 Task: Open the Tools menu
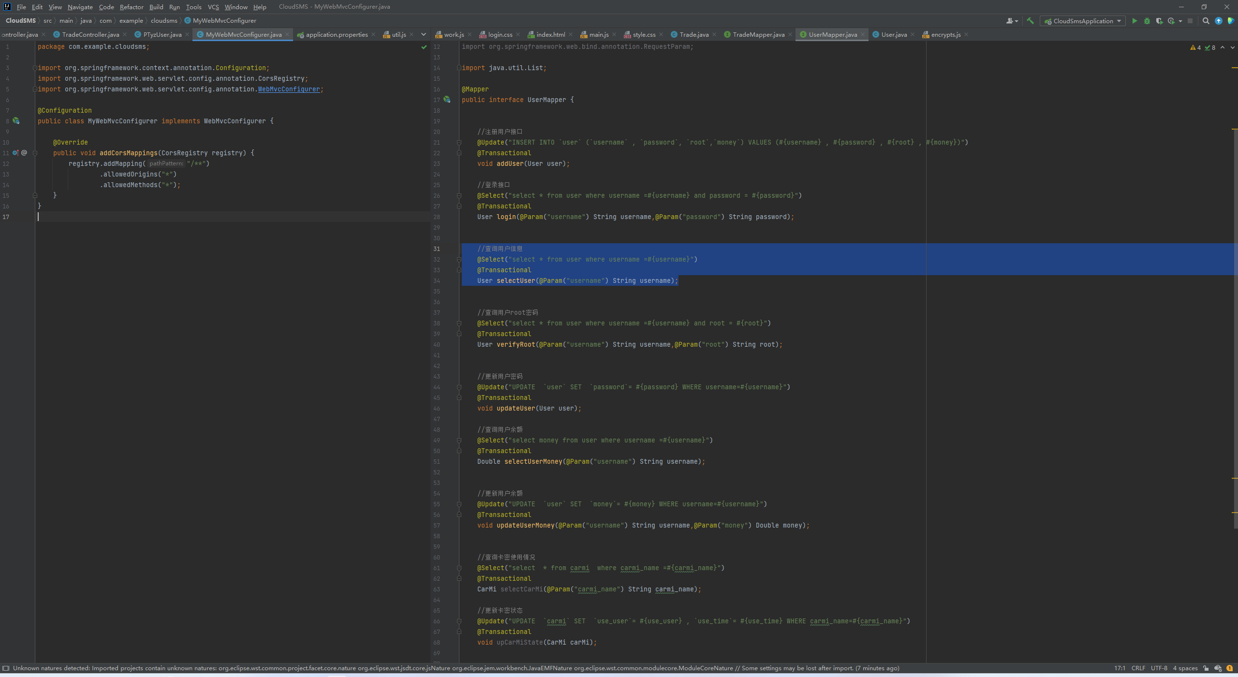pyautogui.click(x=193, y=7)
